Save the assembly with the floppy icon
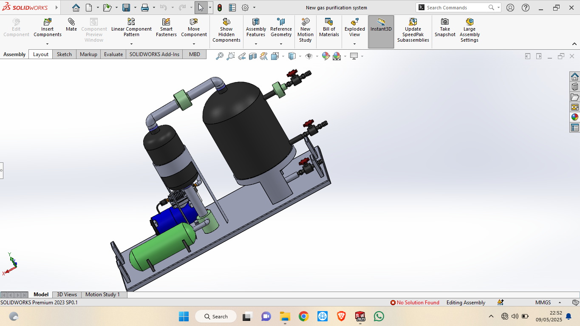 click(126, 8)
